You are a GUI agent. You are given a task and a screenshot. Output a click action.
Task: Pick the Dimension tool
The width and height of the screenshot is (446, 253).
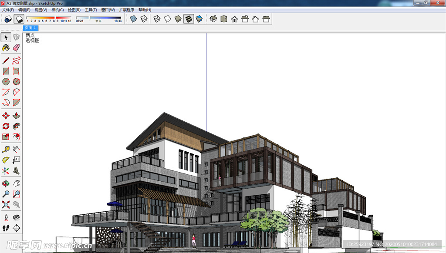point(17,150)
